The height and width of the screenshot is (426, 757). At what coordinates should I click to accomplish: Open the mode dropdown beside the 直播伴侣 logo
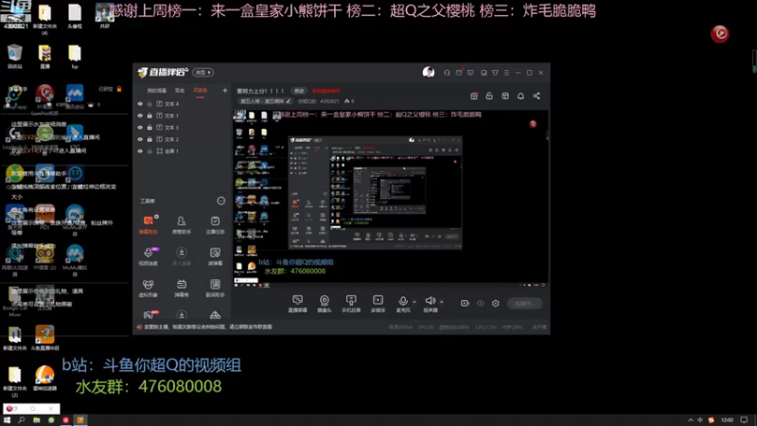click(x=202, y=73)
